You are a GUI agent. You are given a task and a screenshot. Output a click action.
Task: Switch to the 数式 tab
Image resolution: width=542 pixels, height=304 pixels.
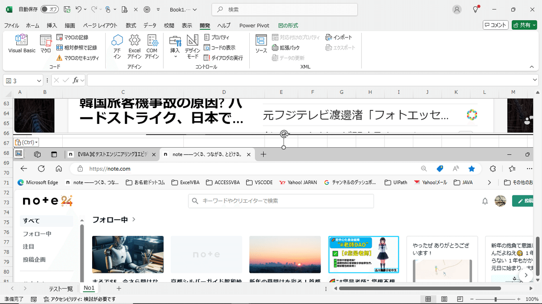tap(131, 25)
